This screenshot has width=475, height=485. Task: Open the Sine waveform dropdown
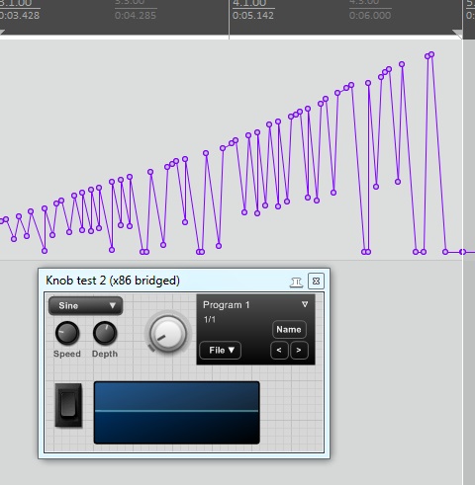coord(85,306)
